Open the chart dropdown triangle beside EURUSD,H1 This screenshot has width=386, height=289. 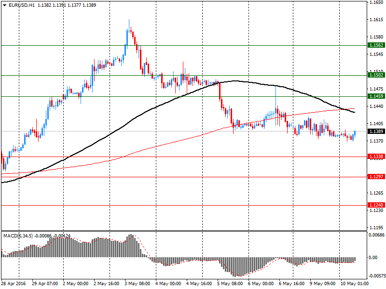pos(4,5)
